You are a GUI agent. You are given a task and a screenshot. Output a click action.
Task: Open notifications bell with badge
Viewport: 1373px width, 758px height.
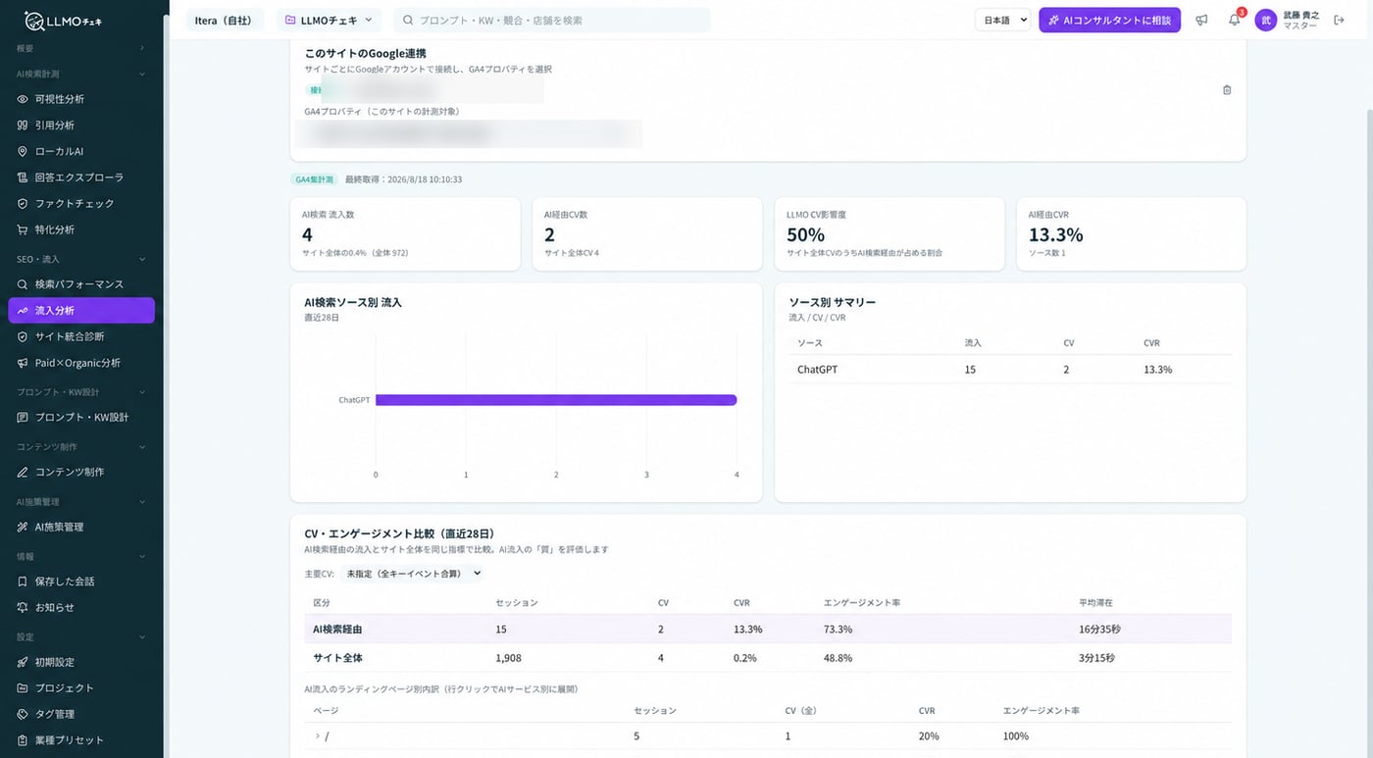coord(1234,20)
